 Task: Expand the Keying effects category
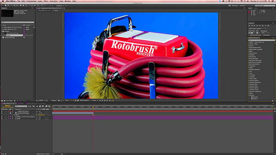[248, 46]
